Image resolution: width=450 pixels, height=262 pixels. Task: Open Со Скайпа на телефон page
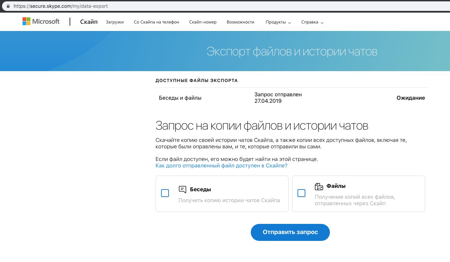click(156, 22)
